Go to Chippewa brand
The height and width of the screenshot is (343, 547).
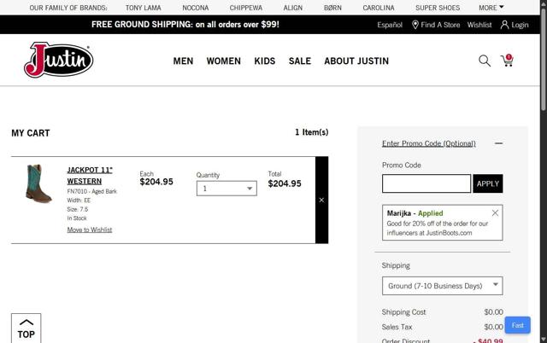click(x=246, y=8)
